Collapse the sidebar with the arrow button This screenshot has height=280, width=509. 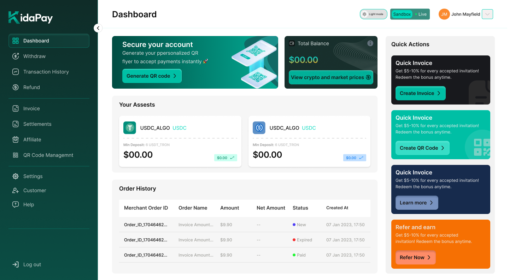pos(98,28)
